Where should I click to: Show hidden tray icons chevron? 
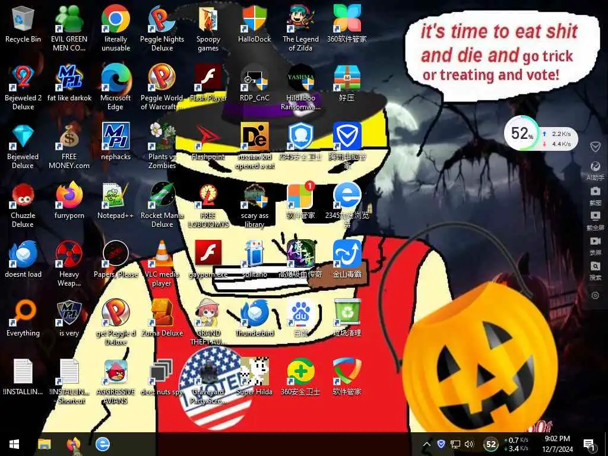pyautogui.click(x=426, y=444)
